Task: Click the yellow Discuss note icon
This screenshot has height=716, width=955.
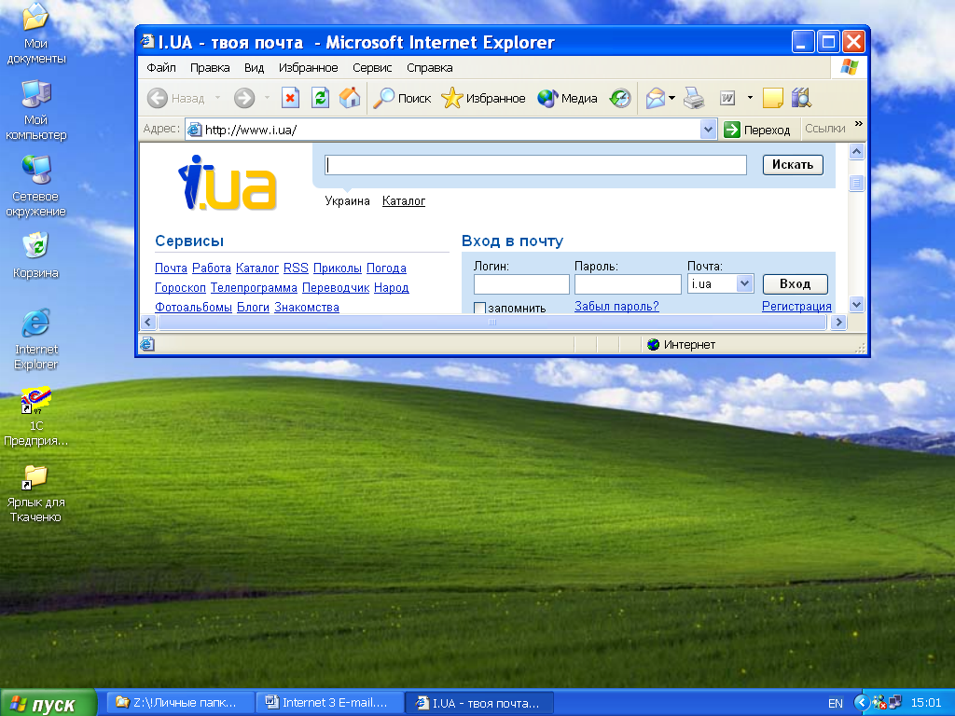Action: coord(773,98)
